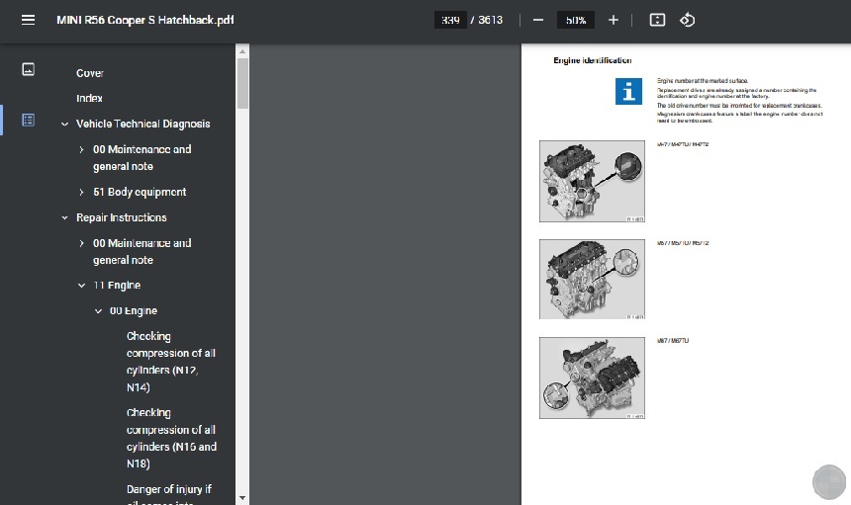
Task: Click the fit to page icon
Action: [657, 20]
